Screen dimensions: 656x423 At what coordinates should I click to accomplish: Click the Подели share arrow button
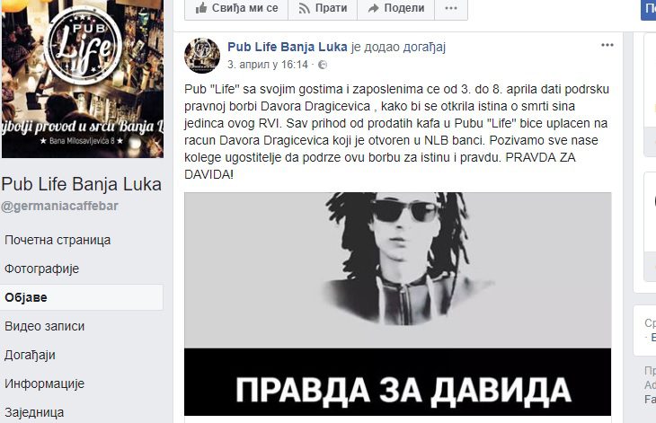[395, 8]
